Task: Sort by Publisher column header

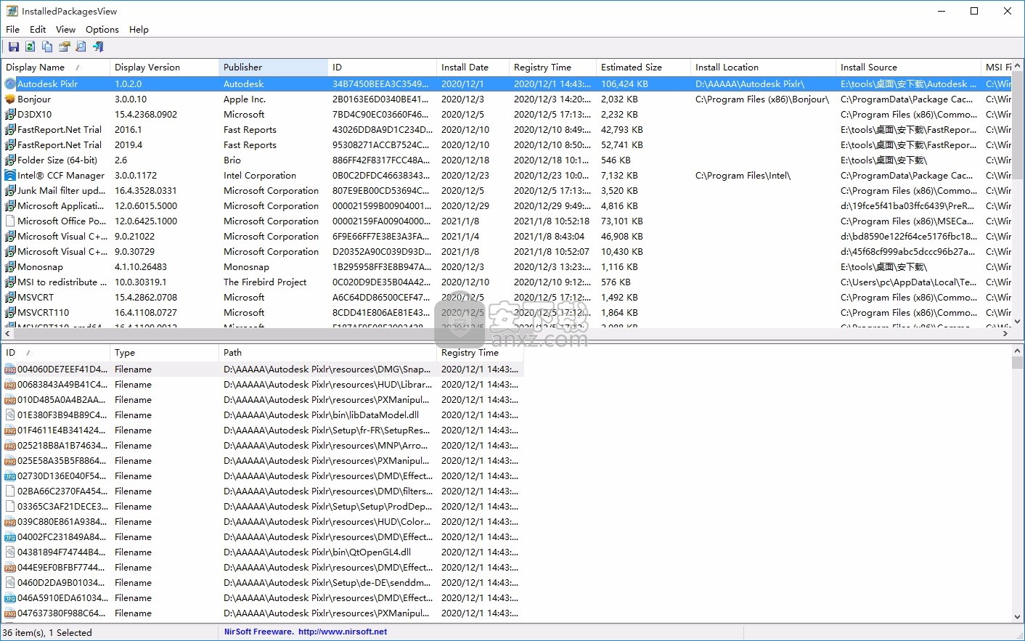Action: click(273, 68)
